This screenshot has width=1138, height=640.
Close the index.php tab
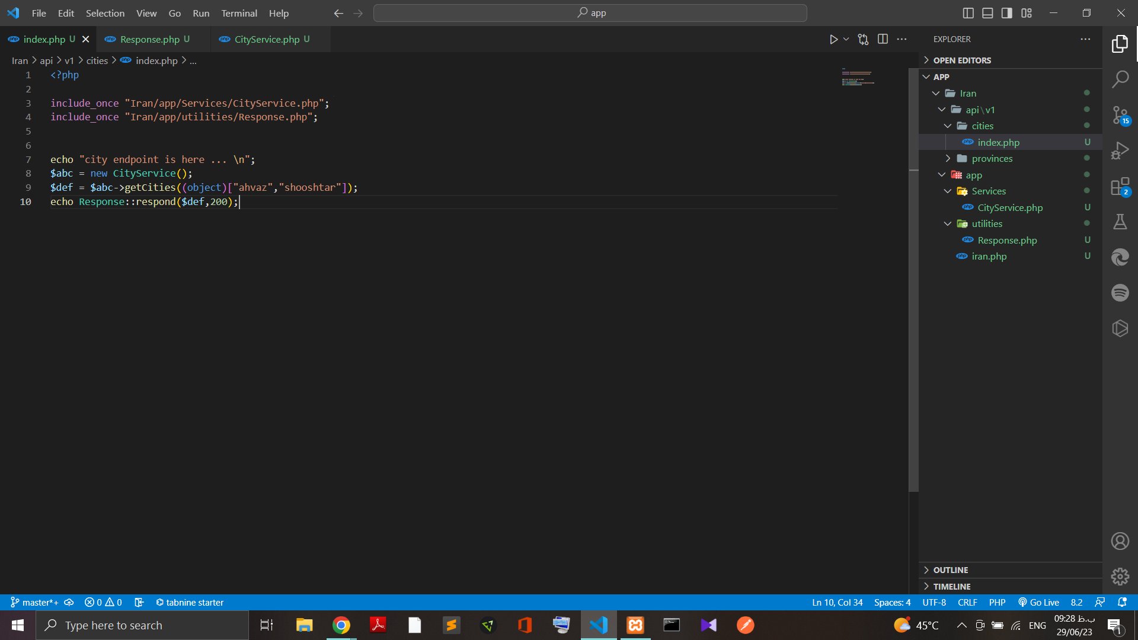click(x=85, y=39)
